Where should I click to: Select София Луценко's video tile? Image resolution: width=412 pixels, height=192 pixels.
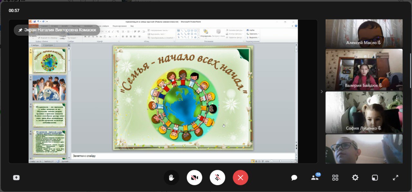(x=364, y=113)
